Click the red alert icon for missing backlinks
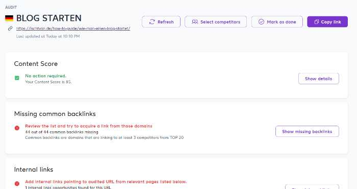The width and height of the screenshot is (357, 189). (x=17, y=128)
